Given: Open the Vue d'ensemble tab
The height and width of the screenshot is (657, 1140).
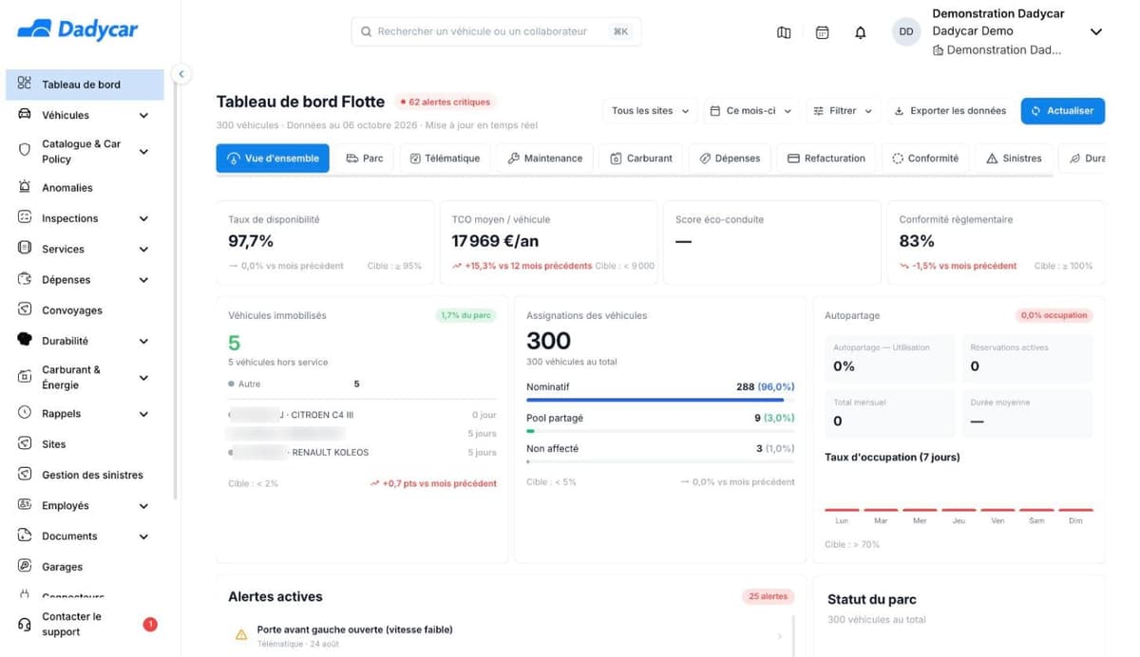Looking at the screenshot, I should [273, 159].
